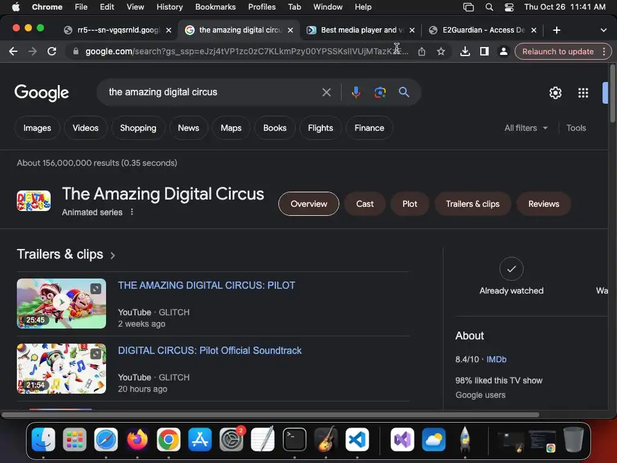The width and height of the screenshot is (617, 463).
Task: Open the Bookmarks menu
Action: pos(215,7)
